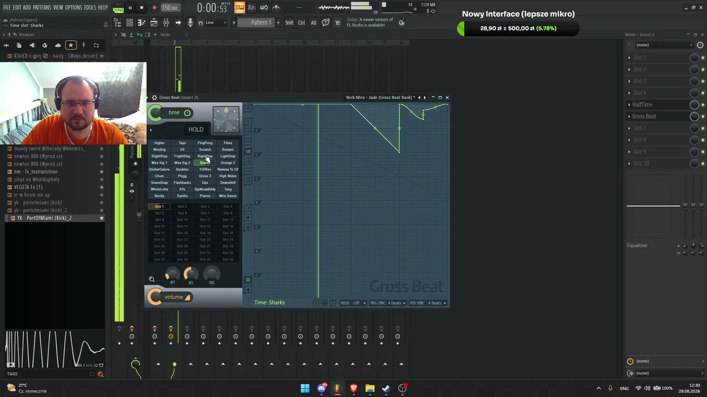Toggle the Alt key button in toolbar
The image size is (707, 397).
(x=314, y=23)
